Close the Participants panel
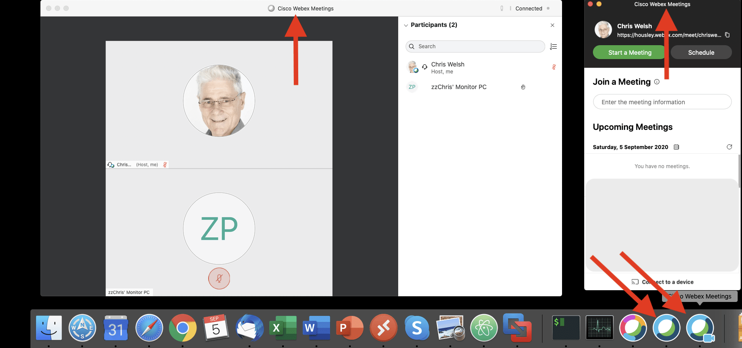 tap(552, 25)
